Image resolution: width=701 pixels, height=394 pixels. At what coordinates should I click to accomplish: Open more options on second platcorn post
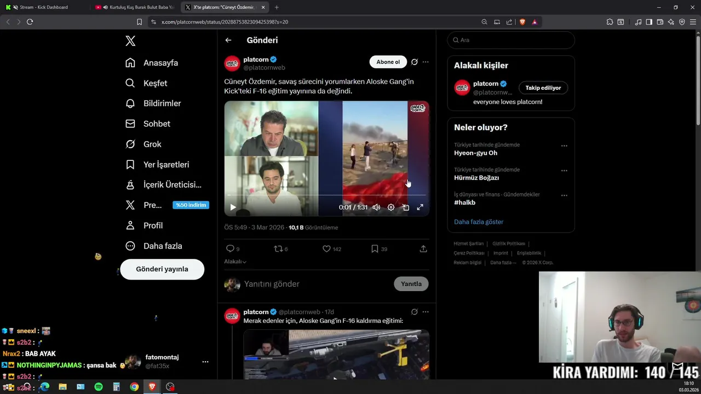[x=426, y=312]
